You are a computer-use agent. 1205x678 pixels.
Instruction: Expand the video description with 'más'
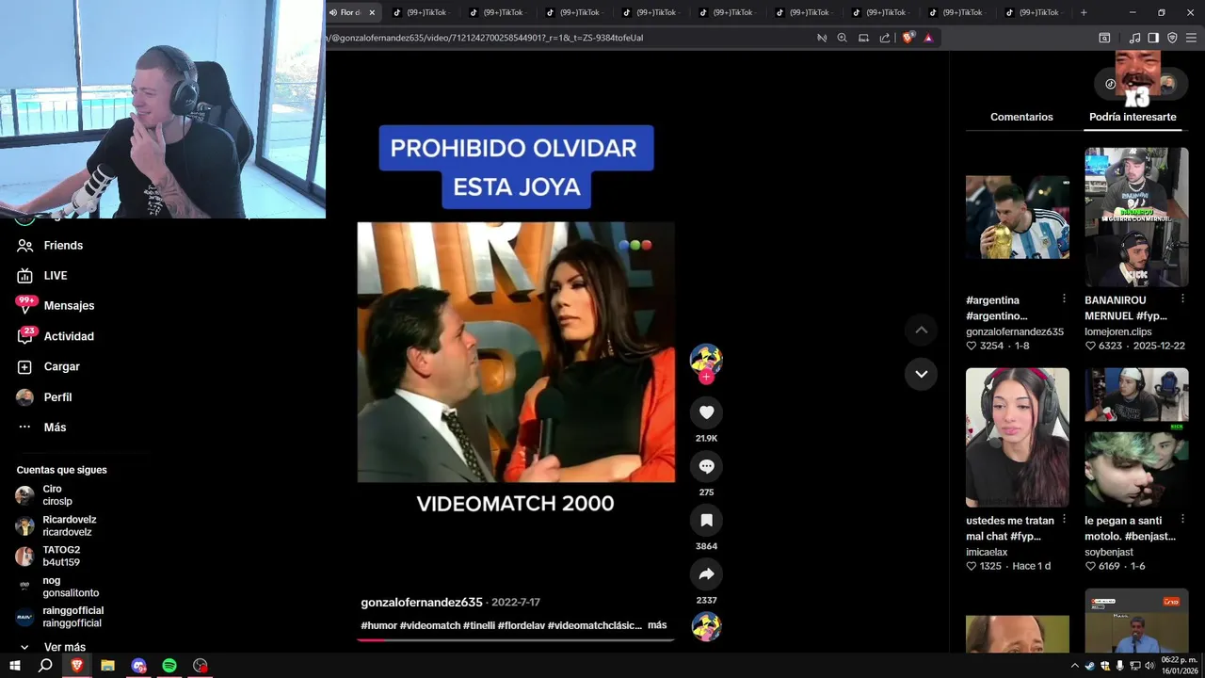(x=657, y=625)
